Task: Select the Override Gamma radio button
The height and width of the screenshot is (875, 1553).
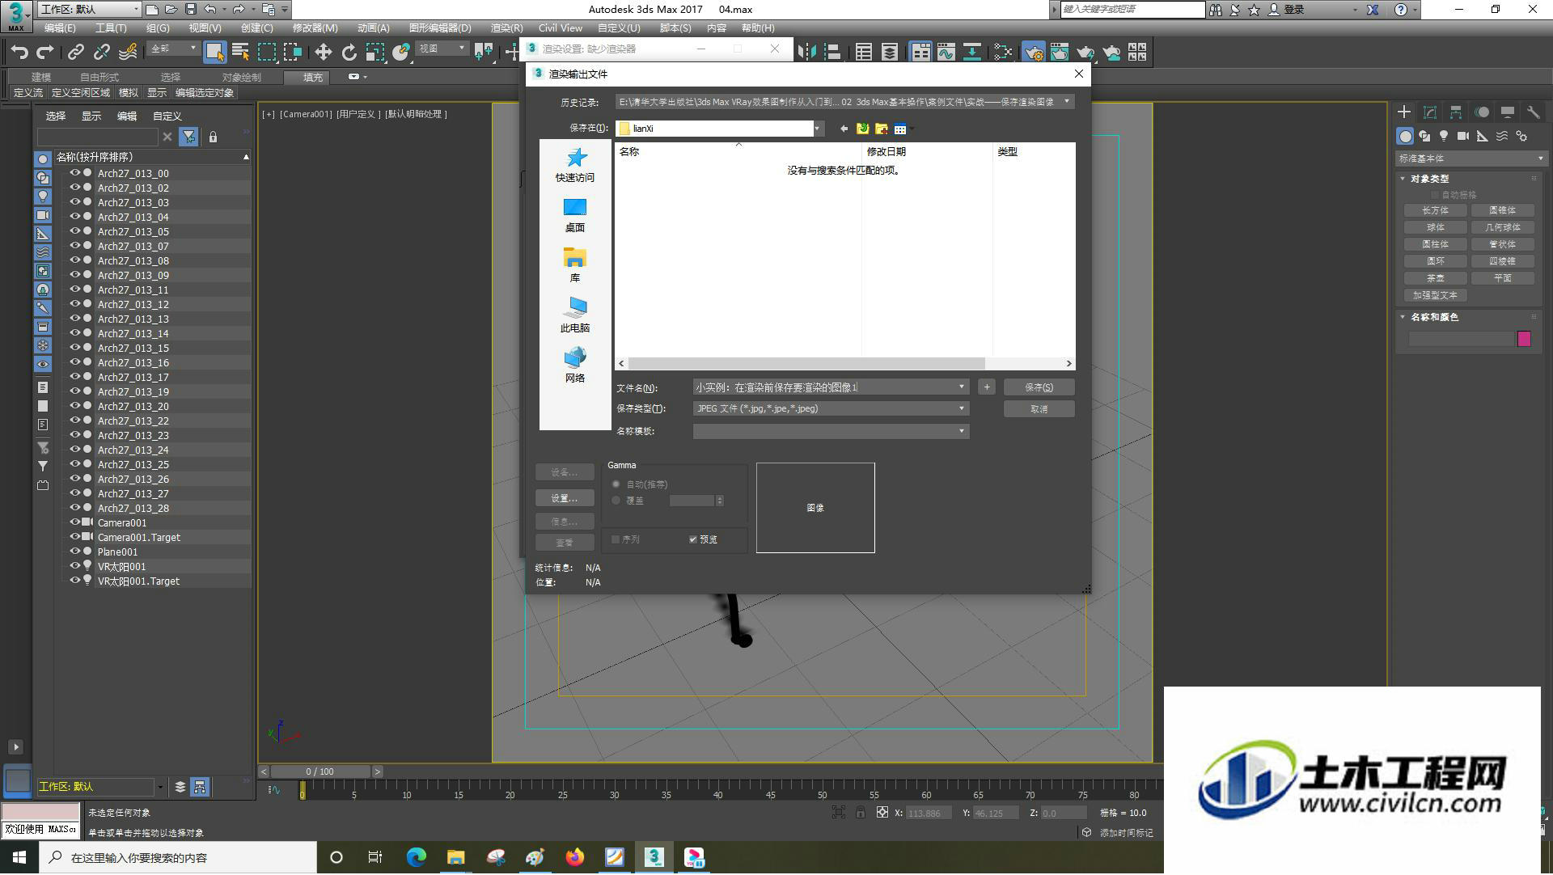Action: tap(616, 501)
